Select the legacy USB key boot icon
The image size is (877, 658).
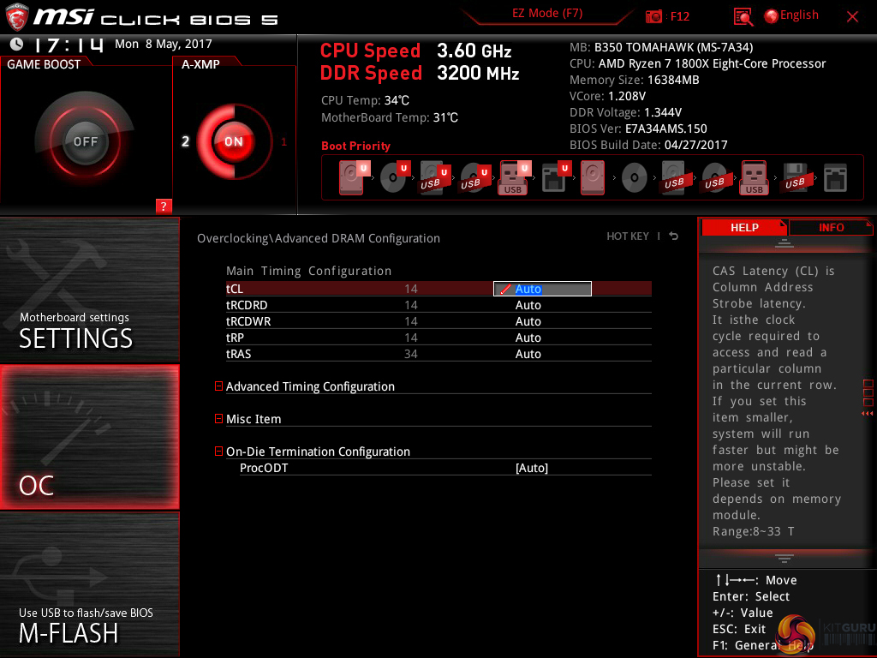click(x=754, y=177)
